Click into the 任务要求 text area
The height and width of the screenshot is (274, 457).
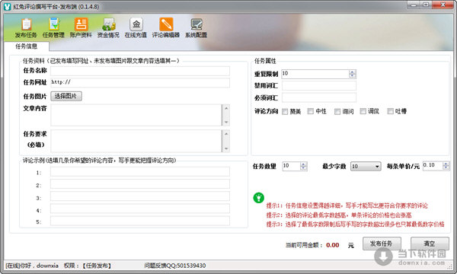pos(136,141)
